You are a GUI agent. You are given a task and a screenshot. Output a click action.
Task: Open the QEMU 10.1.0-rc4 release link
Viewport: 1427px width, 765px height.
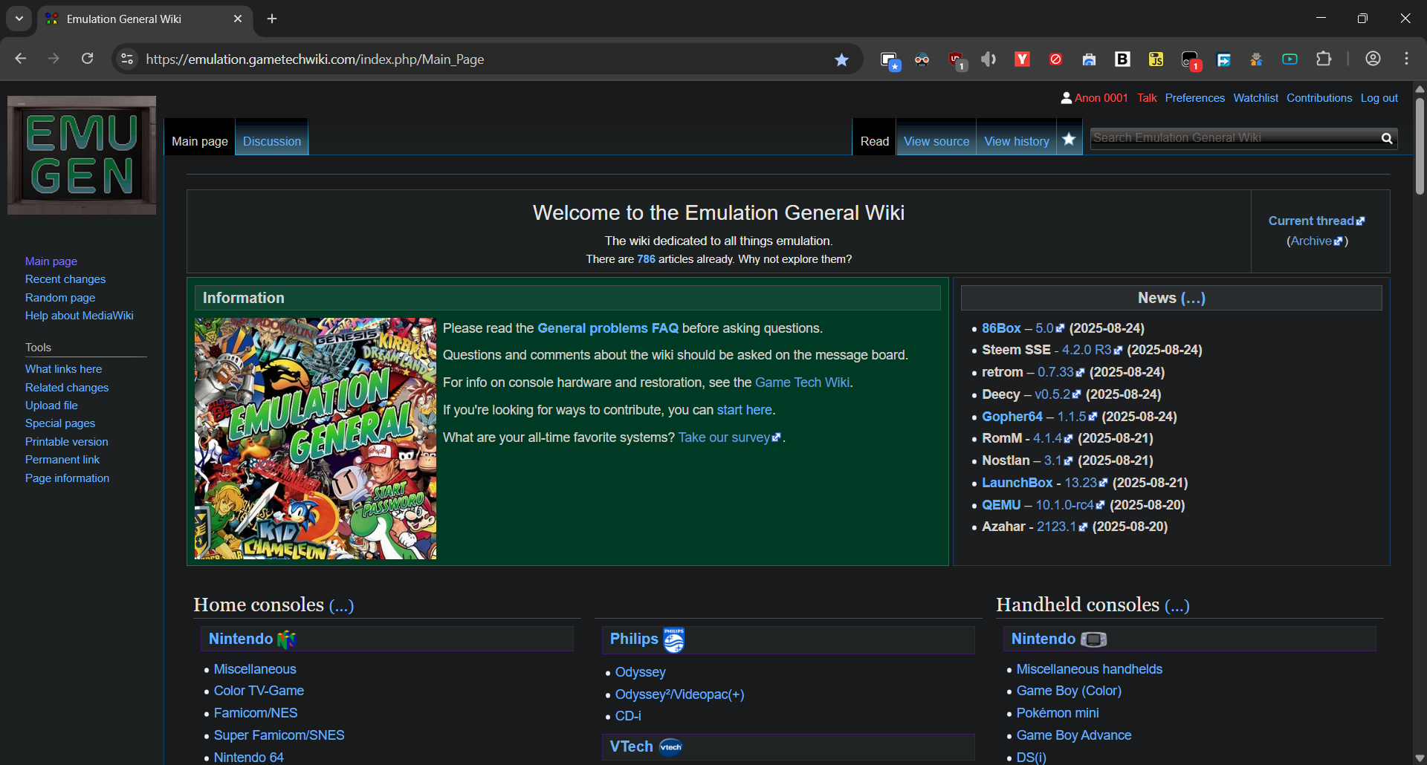point(1070,505)
